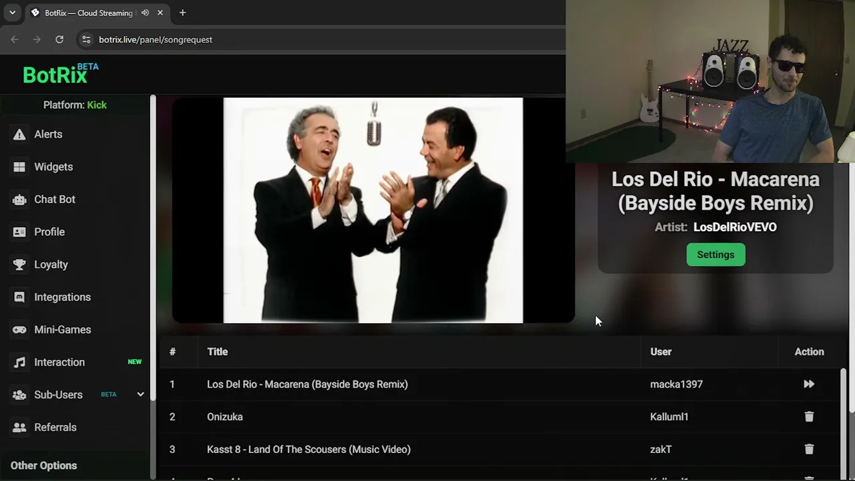
Task: Select the Onizuka song title
Action: coord(224,417)
